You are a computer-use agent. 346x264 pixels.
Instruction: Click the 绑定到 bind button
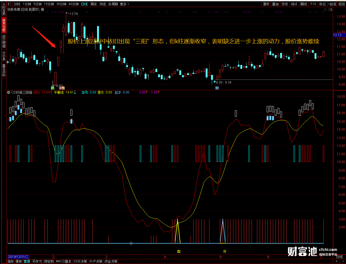tap(49, 261)
